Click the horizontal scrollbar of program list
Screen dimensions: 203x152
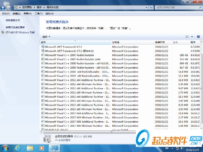tap(89, 132)
